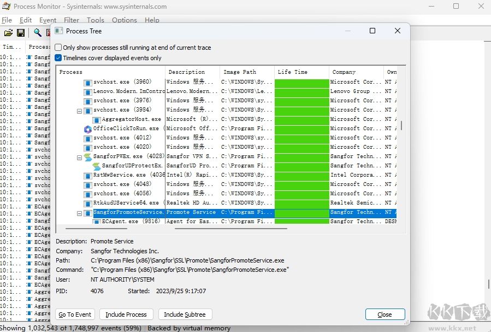Maximize the Process Tree dialog
The image size is (491, 332).
[x=372, y=31]
